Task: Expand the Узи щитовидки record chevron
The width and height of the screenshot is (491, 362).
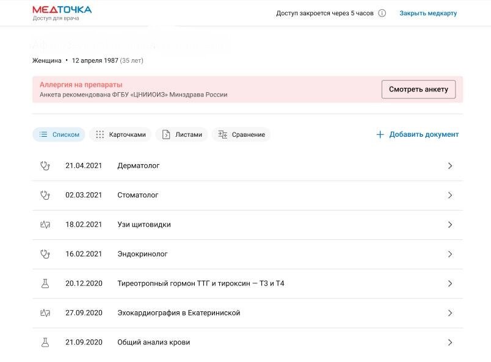Action: click(450, 225)
